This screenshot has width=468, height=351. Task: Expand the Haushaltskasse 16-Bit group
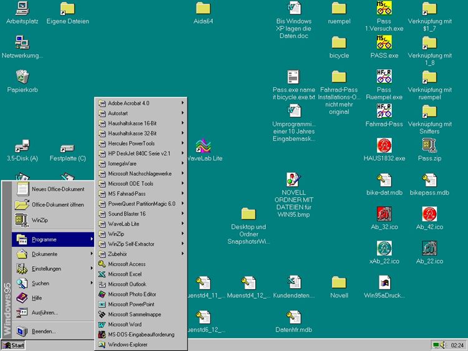point(141,123)
